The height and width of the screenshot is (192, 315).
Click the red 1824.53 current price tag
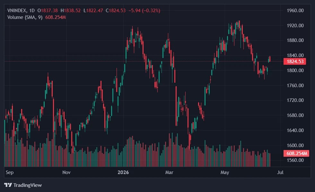click(295, 62)
